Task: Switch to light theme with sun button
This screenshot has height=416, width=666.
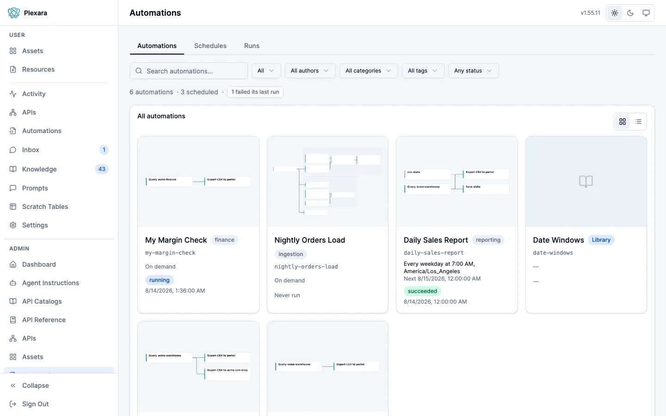Action: pos(615,13)
